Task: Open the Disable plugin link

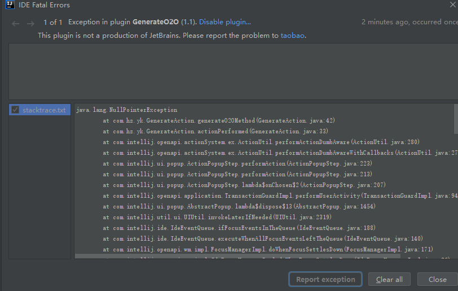Action: 224,22
